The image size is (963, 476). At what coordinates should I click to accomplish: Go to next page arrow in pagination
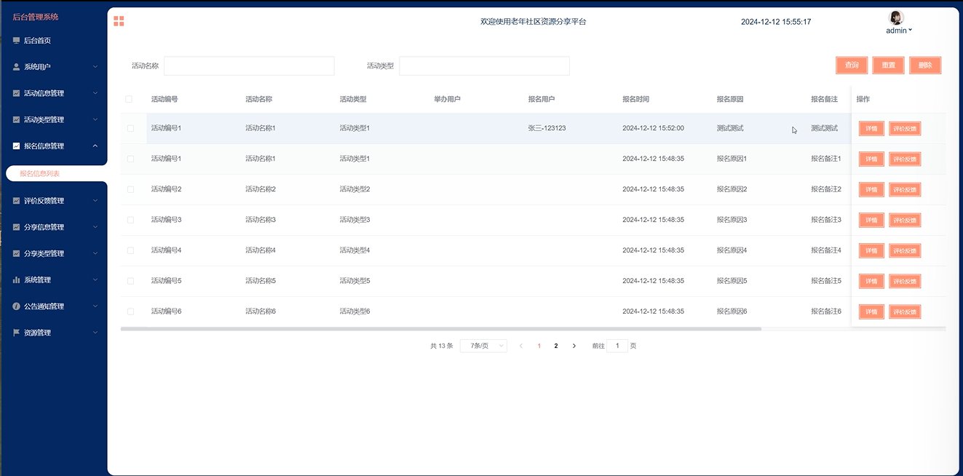(x=574, y=346)
